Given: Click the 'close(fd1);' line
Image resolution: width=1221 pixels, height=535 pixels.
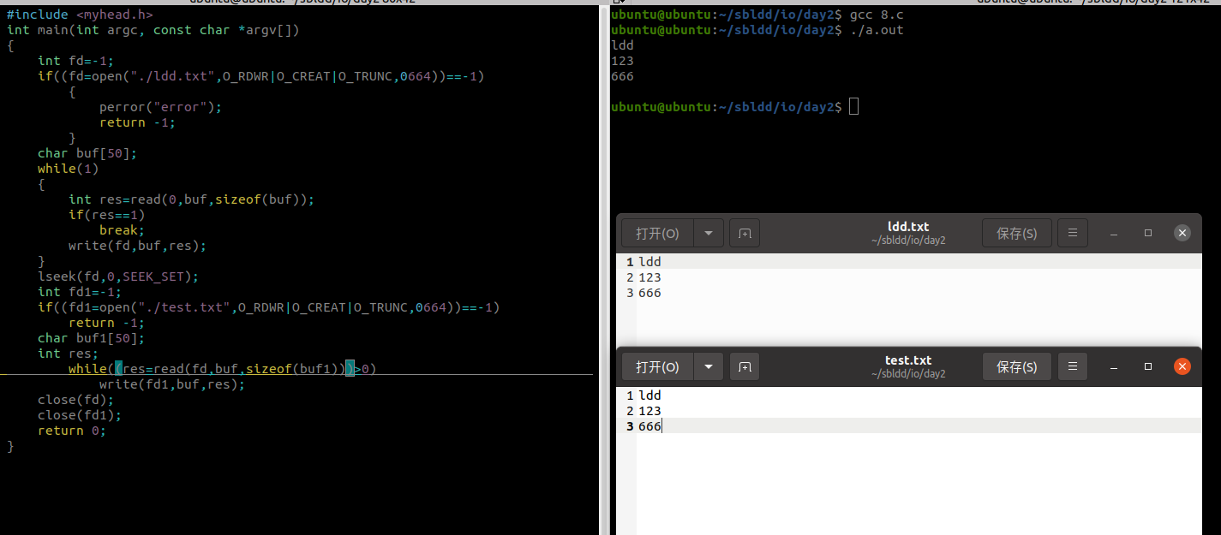Looking at the screenshot, I should tap(79, 415).
